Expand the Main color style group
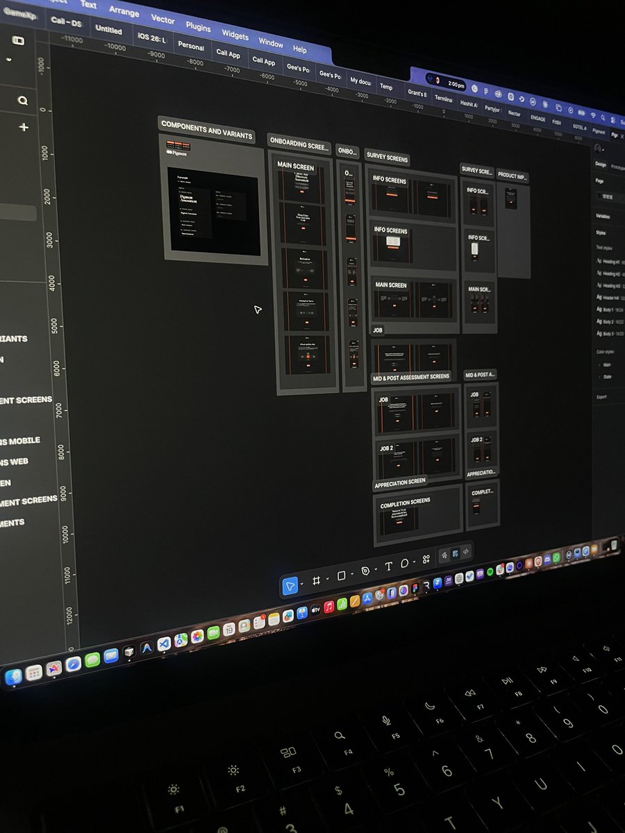625x833 pixels. [x=606, y=365]
